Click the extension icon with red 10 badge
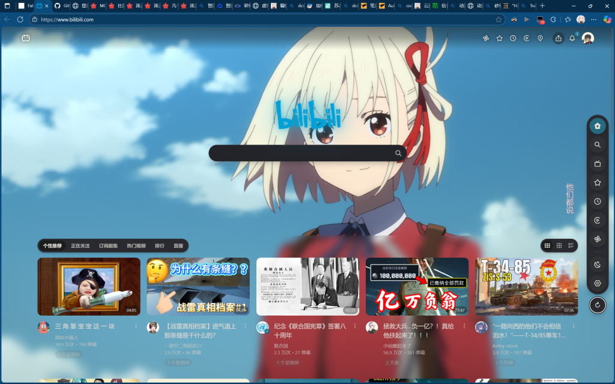 click(x=541, y=20)
